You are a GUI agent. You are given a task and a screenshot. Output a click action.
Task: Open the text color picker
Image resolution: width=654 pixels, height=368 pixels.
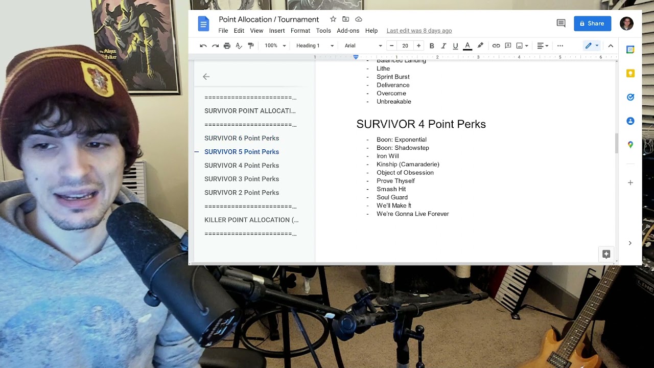click(467, 45)
